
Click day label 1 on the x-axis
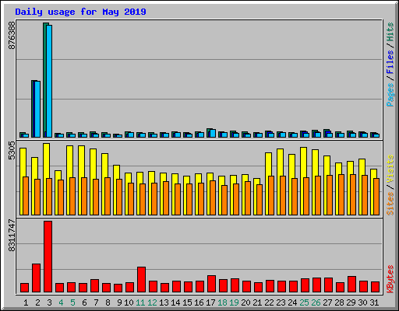(26, 302)
